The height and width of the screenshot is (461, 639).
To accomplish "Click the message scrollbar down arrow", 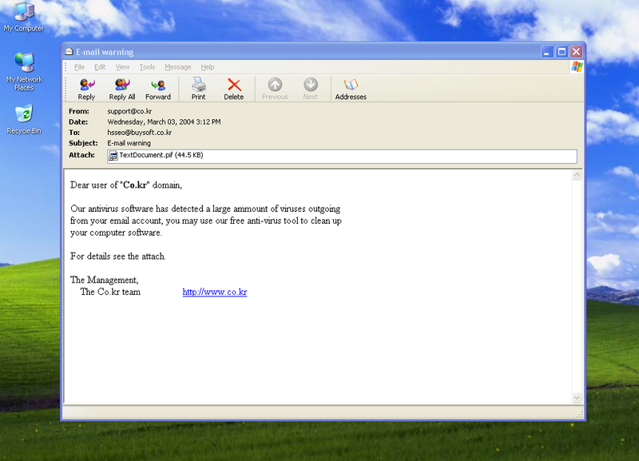I will (x=577, y=397).
